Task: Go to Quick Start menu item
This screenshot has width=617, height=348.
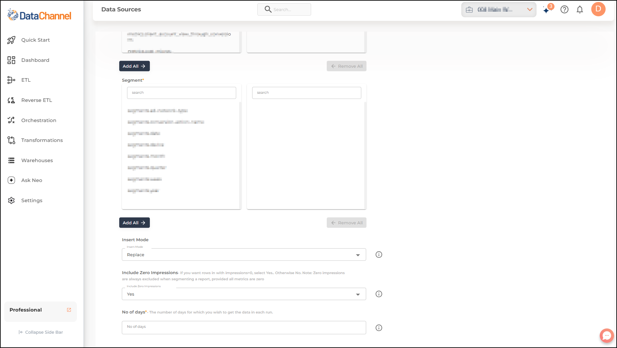Action: pos(36,40)
